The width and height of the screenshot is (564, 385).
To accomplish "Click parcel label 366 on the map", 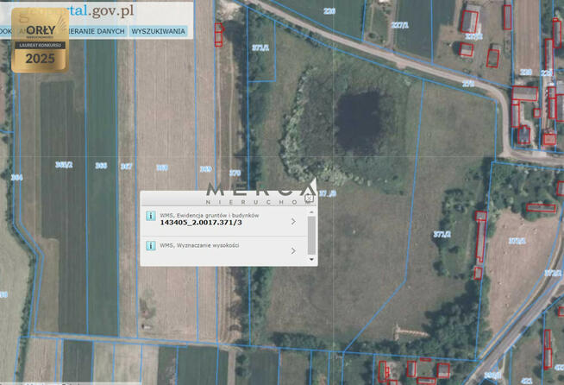I will [101, 166].
